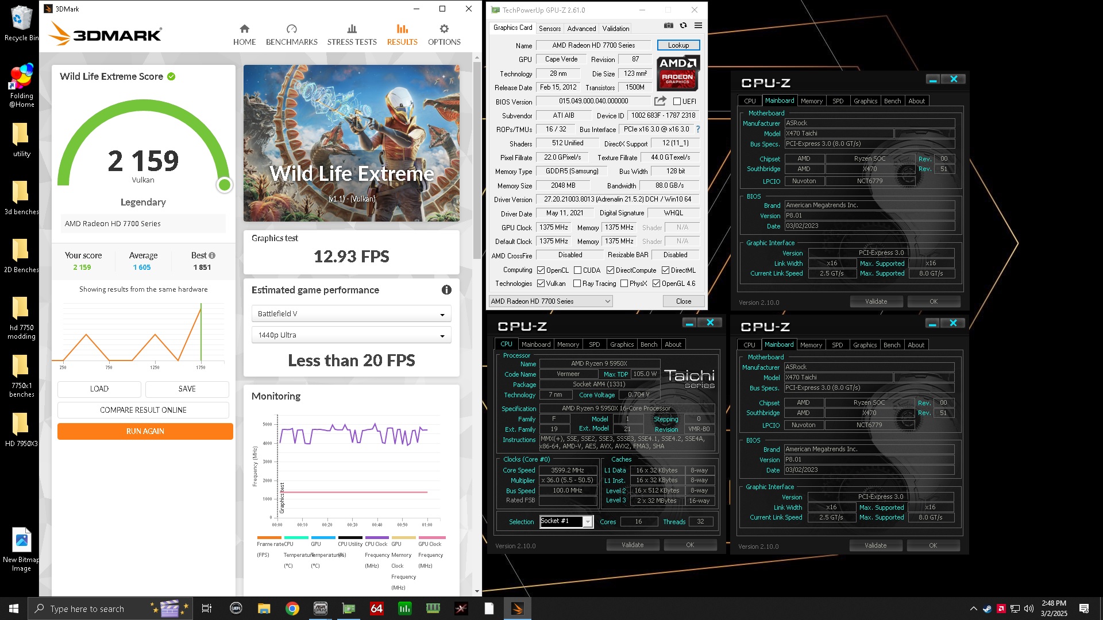Switch to the Sensors tab in GPU-Z
Image resolution: width=1103 pixels, height=620 pixels.
coord(550,28)
